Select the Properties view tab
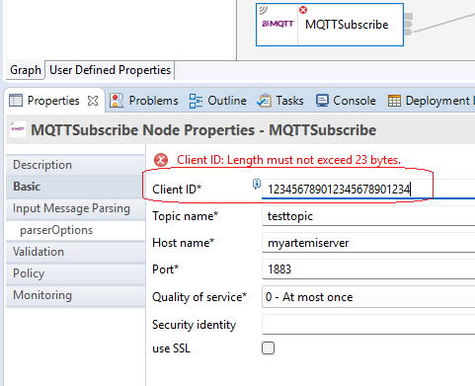The image size is (475, 386). pyautogui.click(x=53, y=101)
